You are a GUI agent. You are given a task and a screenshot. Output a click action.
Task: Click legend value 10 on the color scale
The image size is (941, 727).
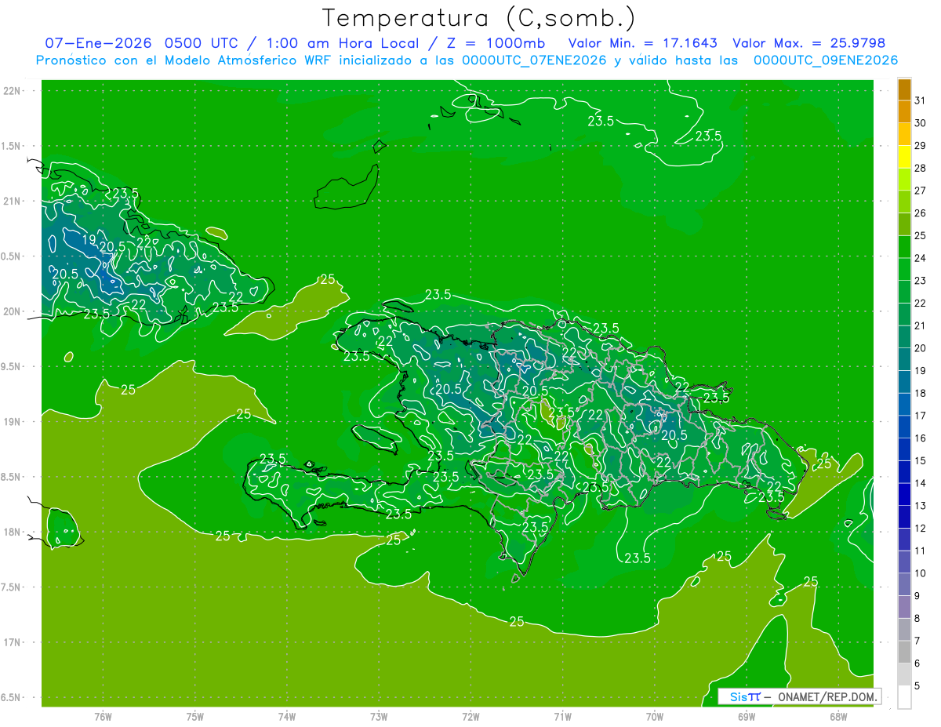920,573
